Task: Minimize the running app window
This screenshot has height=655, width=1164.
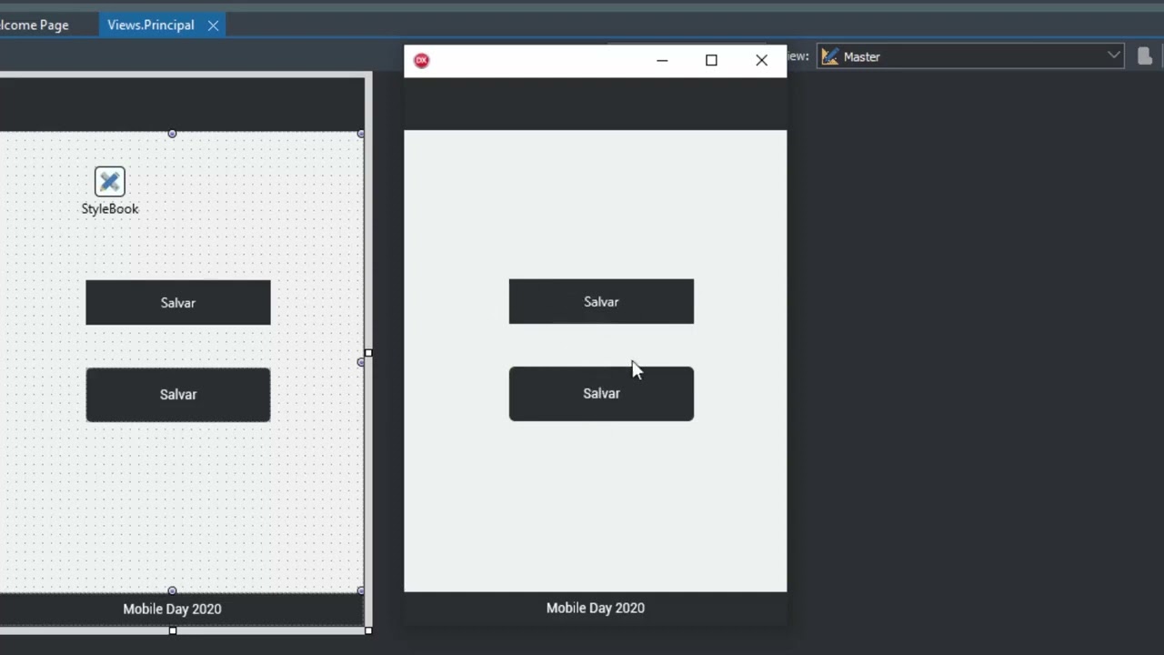Action: tap(662, 60)
